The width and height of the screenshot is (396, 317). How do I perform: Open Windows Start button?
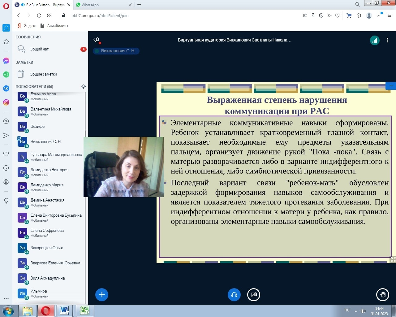(8, 310)
